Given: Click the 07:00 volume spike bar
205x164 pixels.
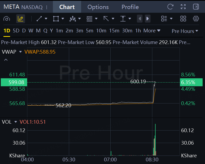Looking at the screenshot, I should tap(111, 153).
